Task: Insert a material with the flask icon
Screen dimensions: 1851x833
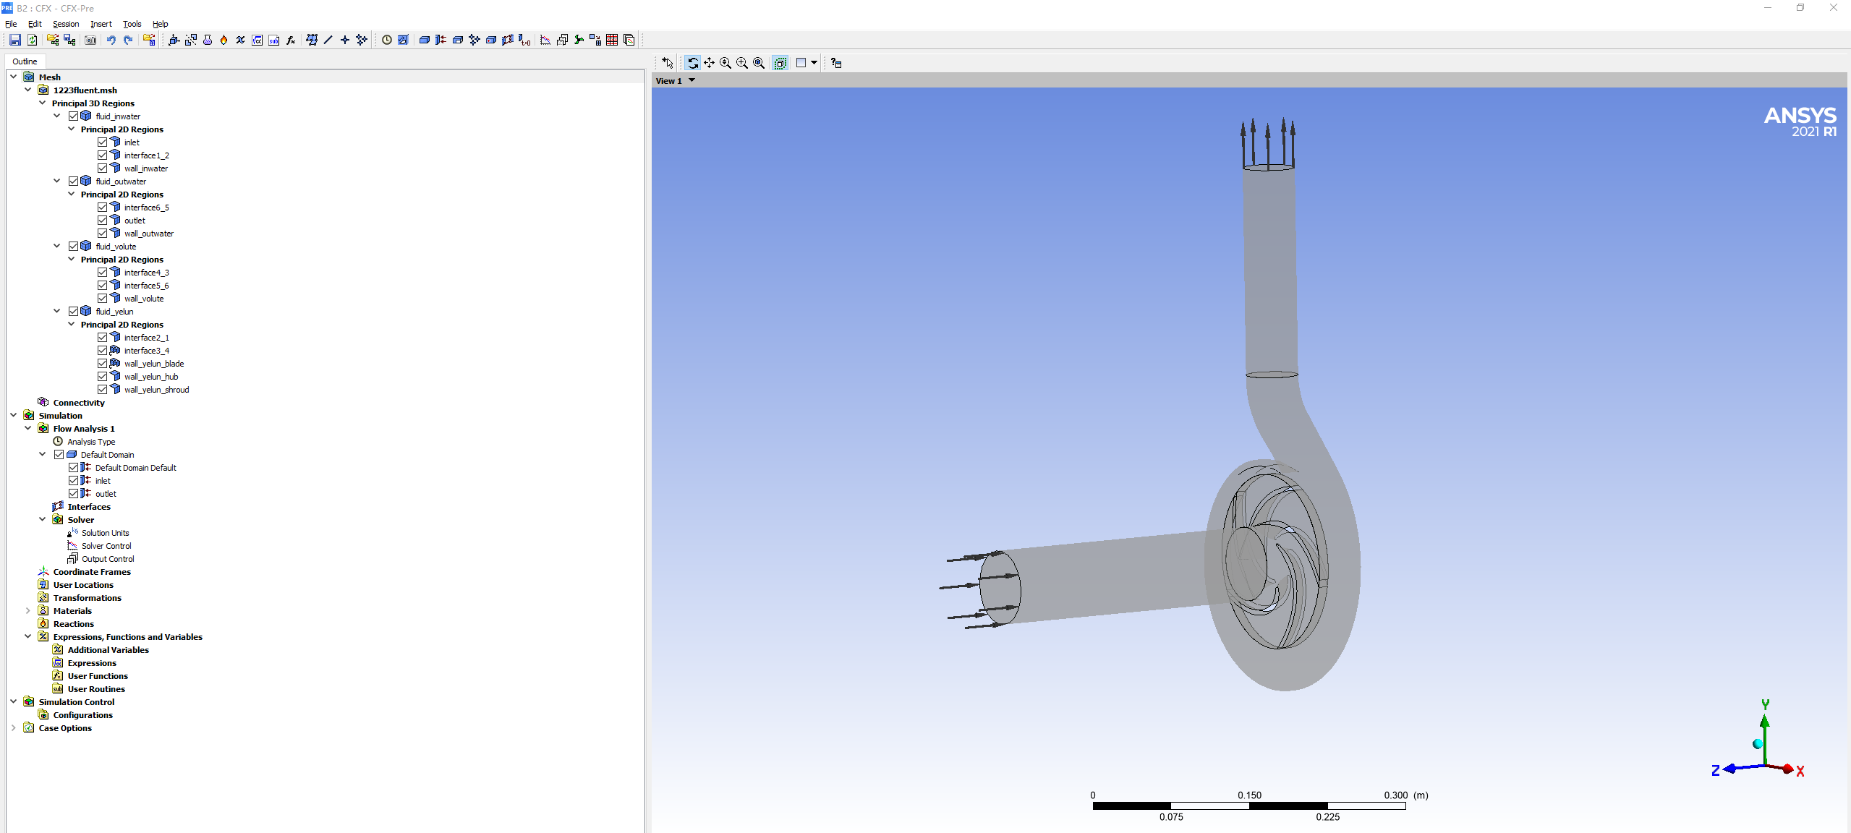Action: click(x=208, y=40)
